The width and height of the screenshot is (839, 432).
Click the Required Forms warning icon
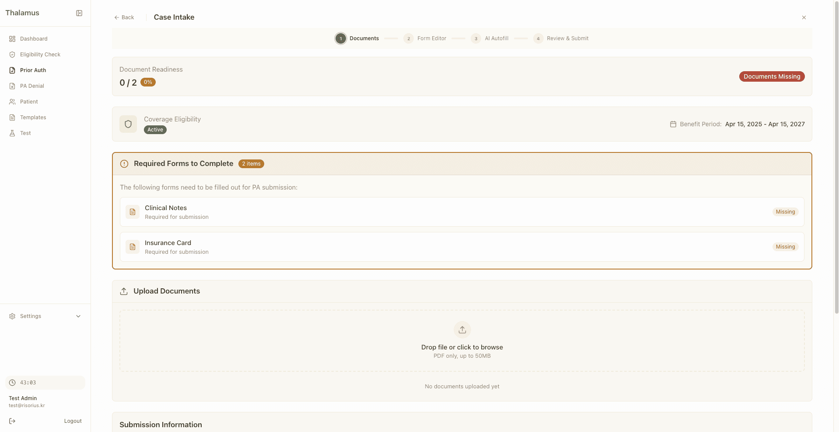[x=124, y=164]
